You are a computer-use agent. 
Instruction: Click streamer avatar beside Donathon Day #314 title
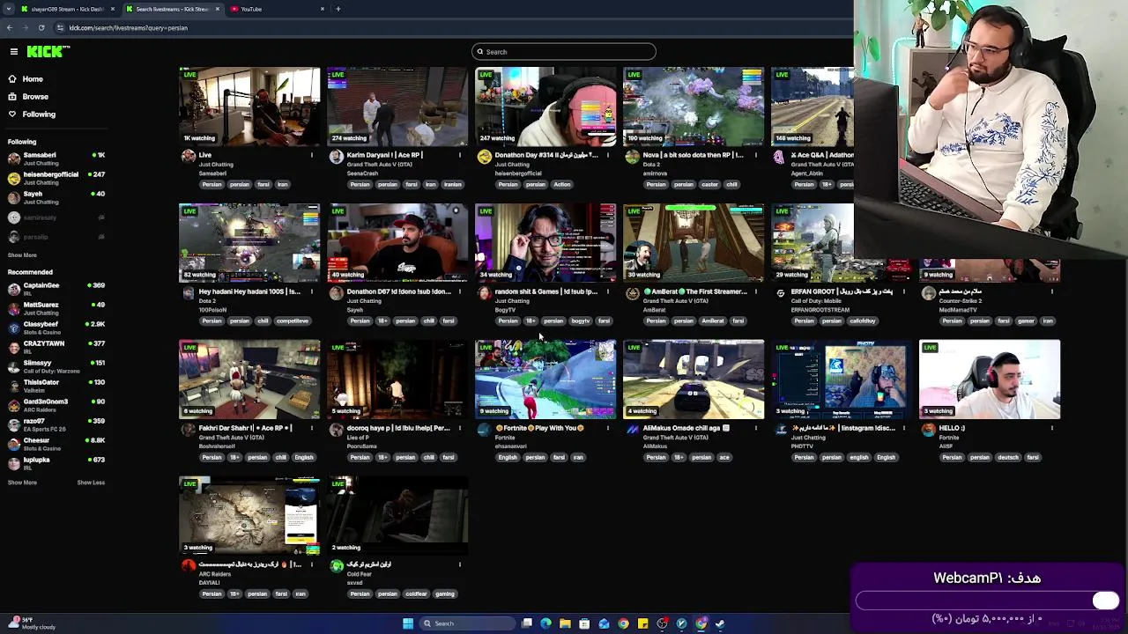(x=485, y=157)
